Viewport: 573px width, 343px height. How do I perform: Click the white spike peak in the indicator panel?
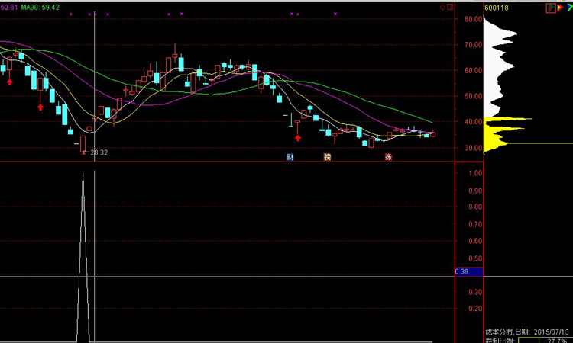click(x=83, y=174)
